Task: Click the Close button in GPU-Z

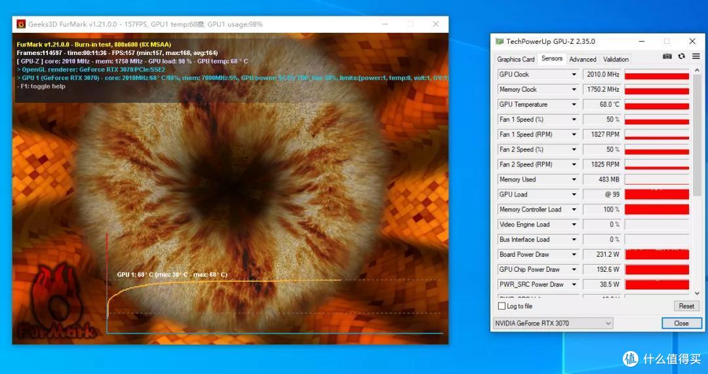Action: (681, 323)
